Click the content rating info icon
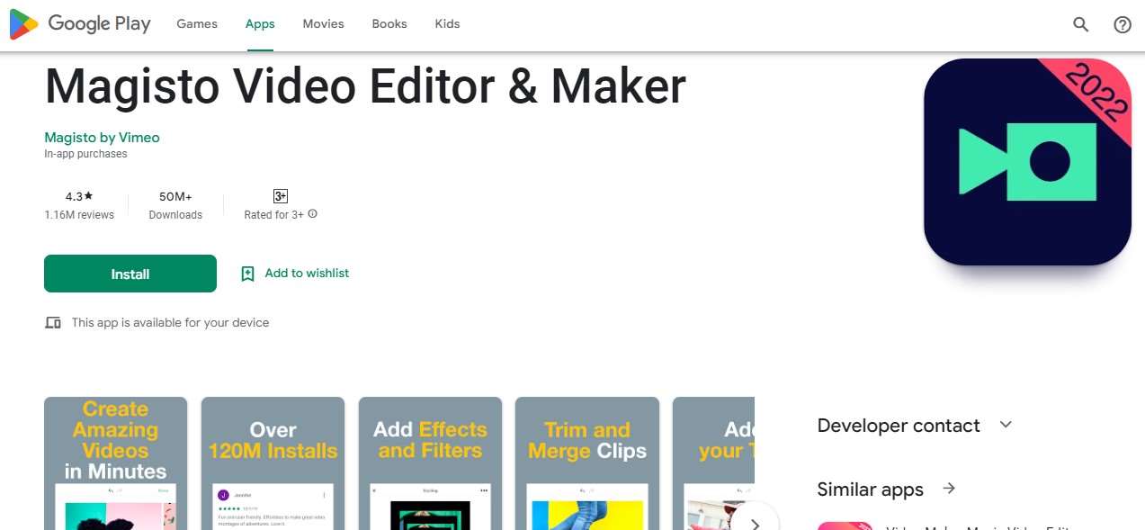This screenshot has width=1145, height=530. (x=313, y=214)
